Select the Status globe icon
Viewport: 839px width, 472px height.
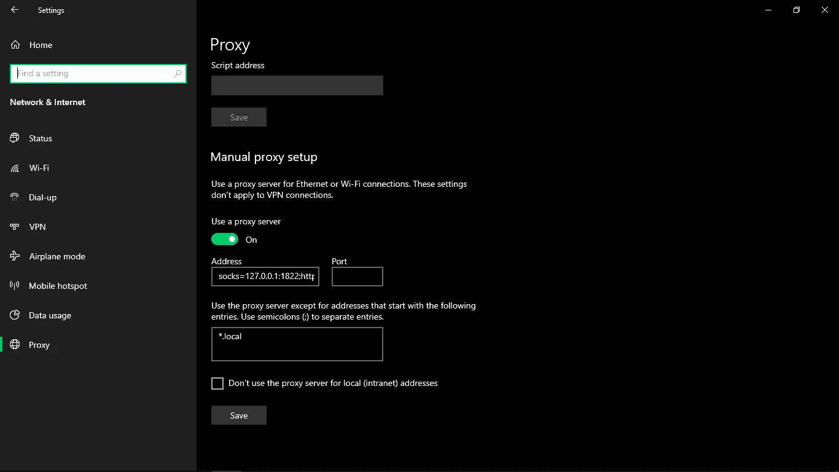point(15,138)
